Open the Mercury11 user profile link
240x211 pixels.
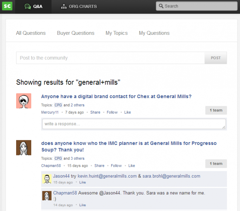(50, 112)
